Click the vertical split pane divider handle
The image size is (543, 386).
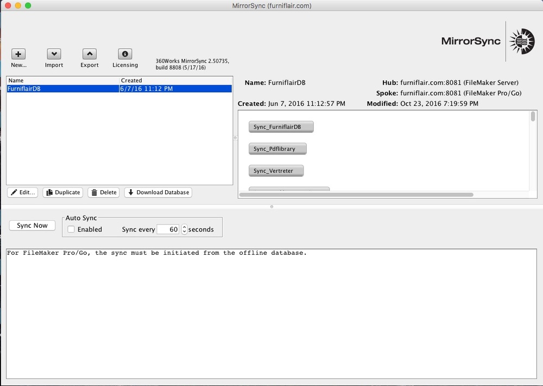pos(236,138)
